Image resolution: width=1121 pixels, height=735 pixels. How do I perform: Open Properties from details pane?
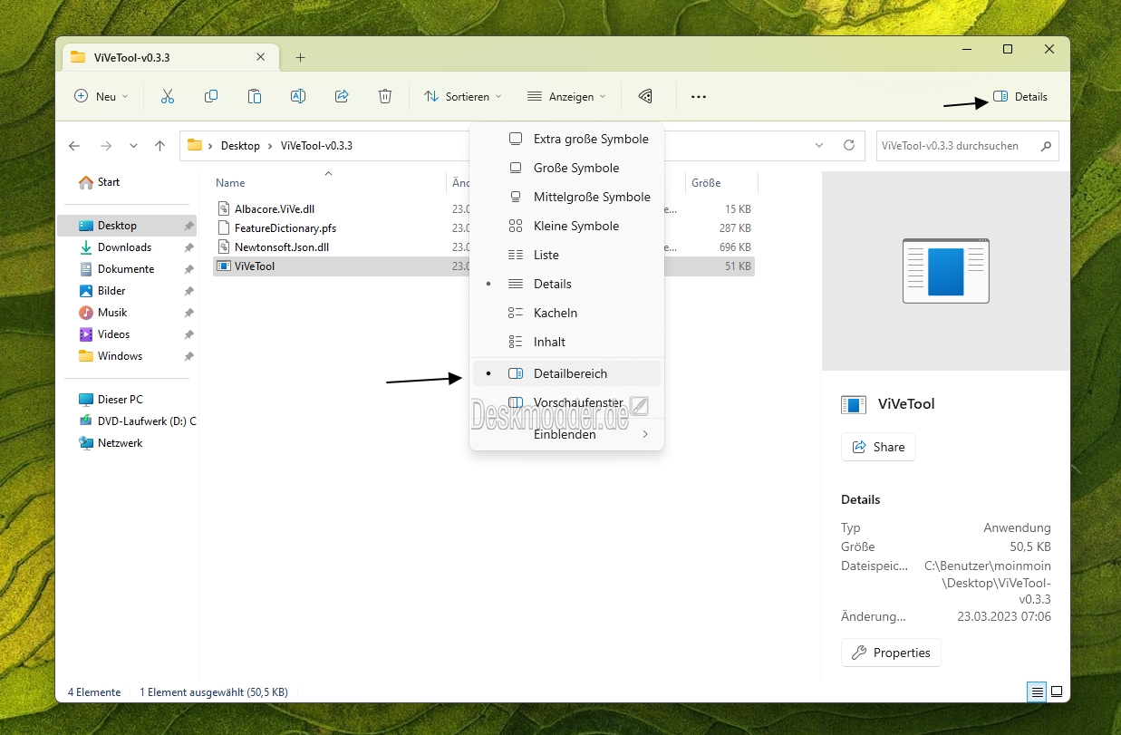891,653
